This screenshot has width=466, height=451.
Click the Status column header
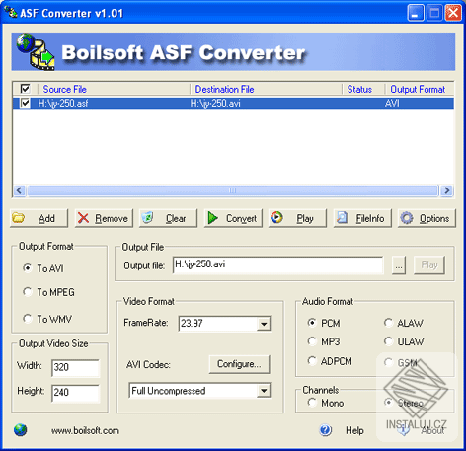coord(363,89)
